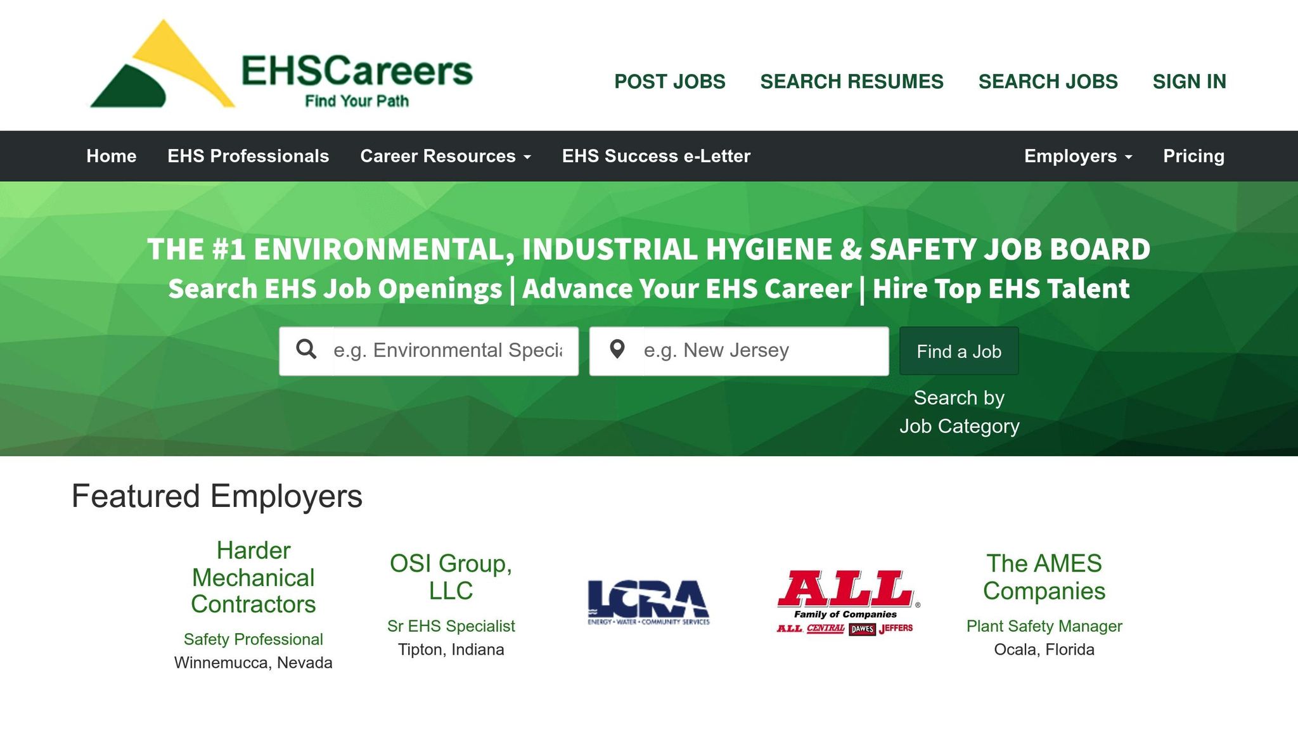The image size is (1298, 730).
Task: Click SEARCH RESUMES in the header
Action: [852, 81]
